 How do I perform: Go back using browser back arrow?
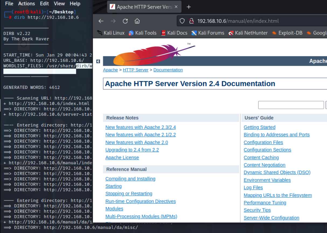(x=101, y=21)
